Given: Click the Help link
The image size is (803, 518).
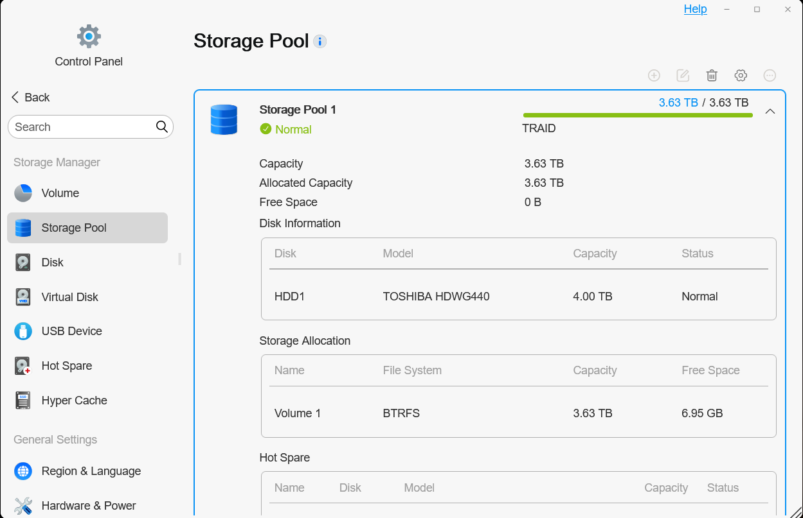Looking at the screenshot, I should click(x=695, y=9).
